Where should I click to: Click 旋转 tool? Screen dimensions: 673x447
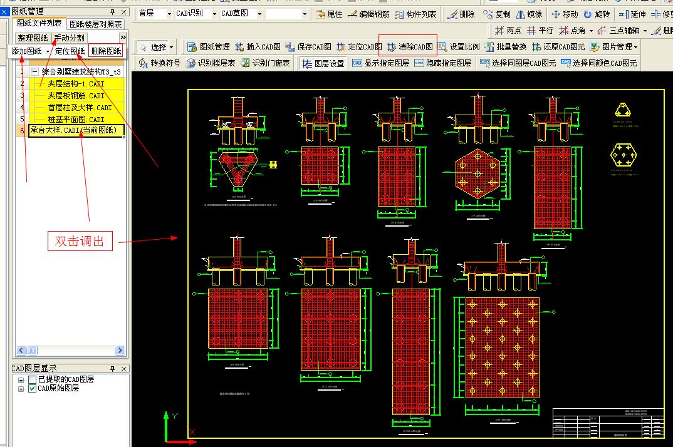point(597,14)
